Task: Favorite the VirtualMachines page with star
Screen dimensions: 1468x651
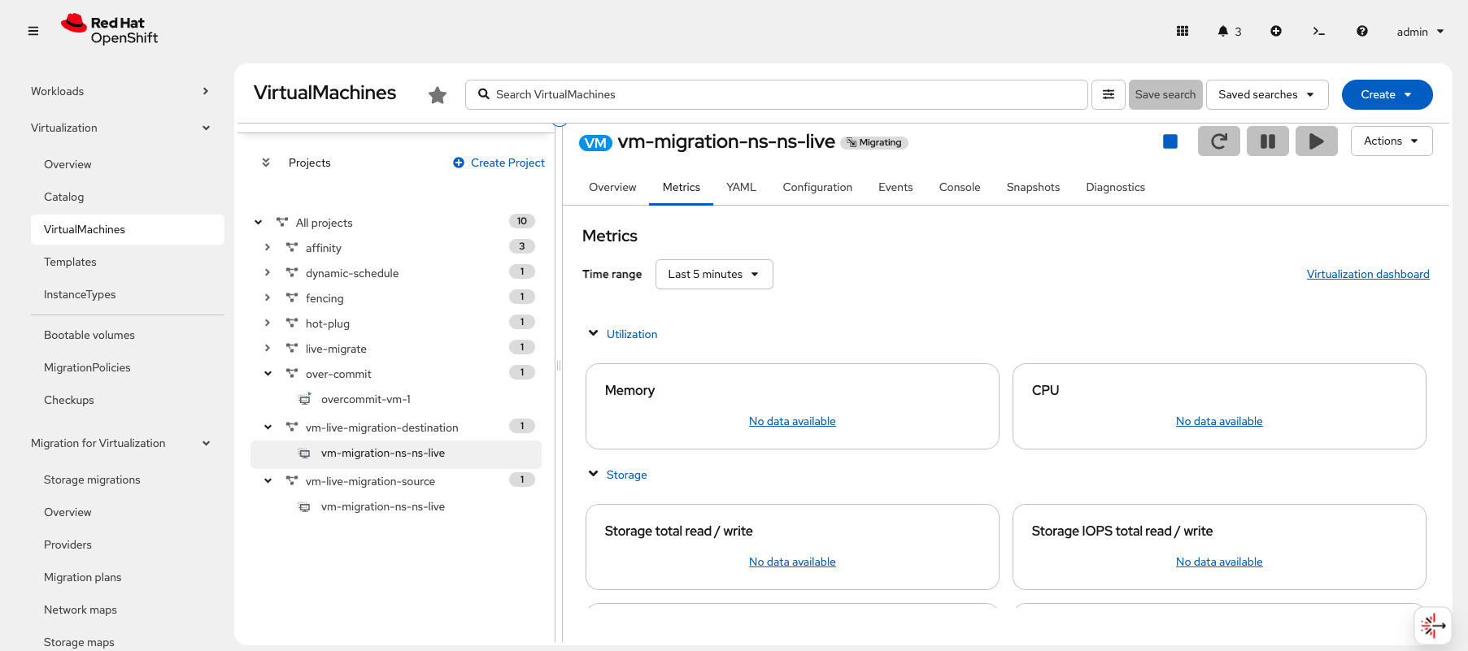Action: (x=438, y=95)
